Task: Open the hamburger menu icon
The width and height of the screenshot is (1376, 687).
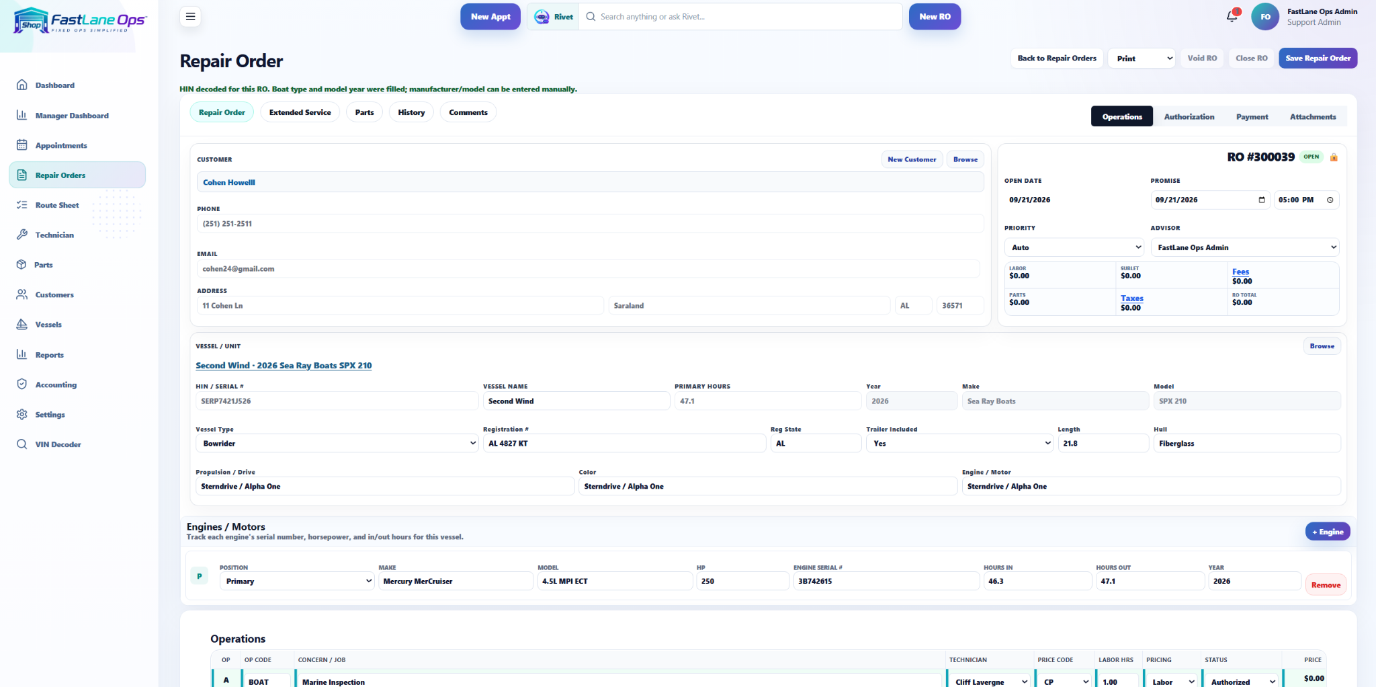Action: point(190,17)
